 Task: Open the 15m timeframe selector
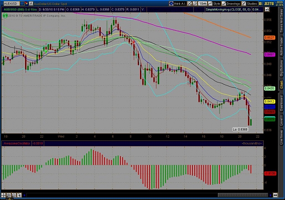pos(202,4)
